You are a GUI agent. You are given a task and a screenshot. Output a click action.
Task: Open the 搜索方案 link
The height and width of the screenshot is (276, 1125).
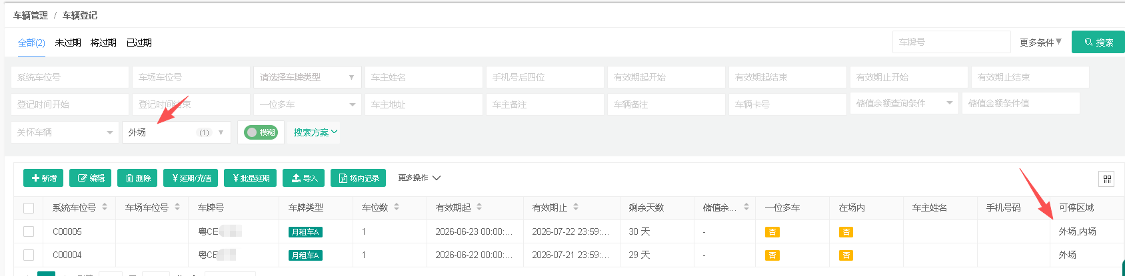[316, 132]
